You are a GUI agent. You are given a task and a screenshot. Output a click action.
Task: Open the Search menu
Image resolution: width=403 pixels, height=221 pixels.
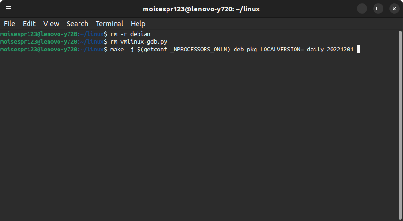(77, 24)
